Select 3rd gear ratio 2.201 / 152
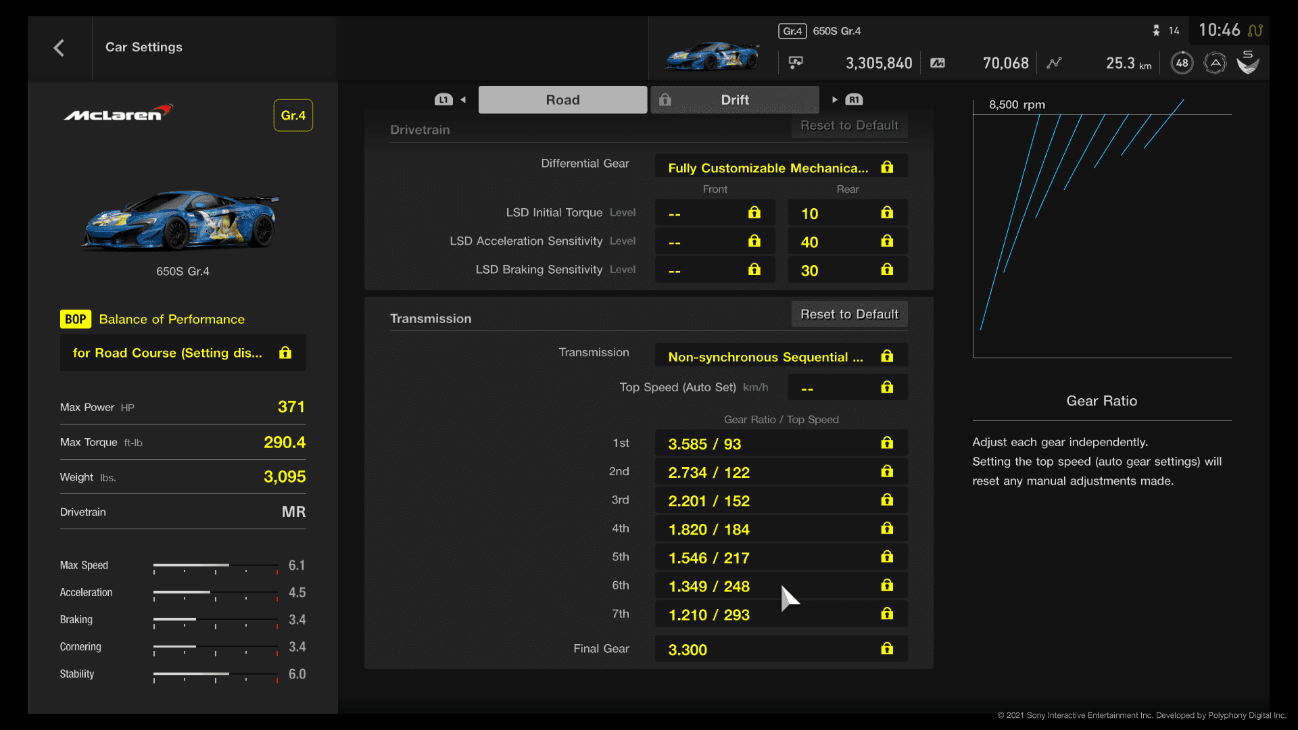The width and height of the screenshot is (1298, 730). [782, 500]
